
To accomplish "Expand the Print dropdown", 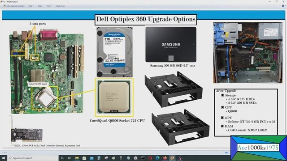I will [49, 6].
